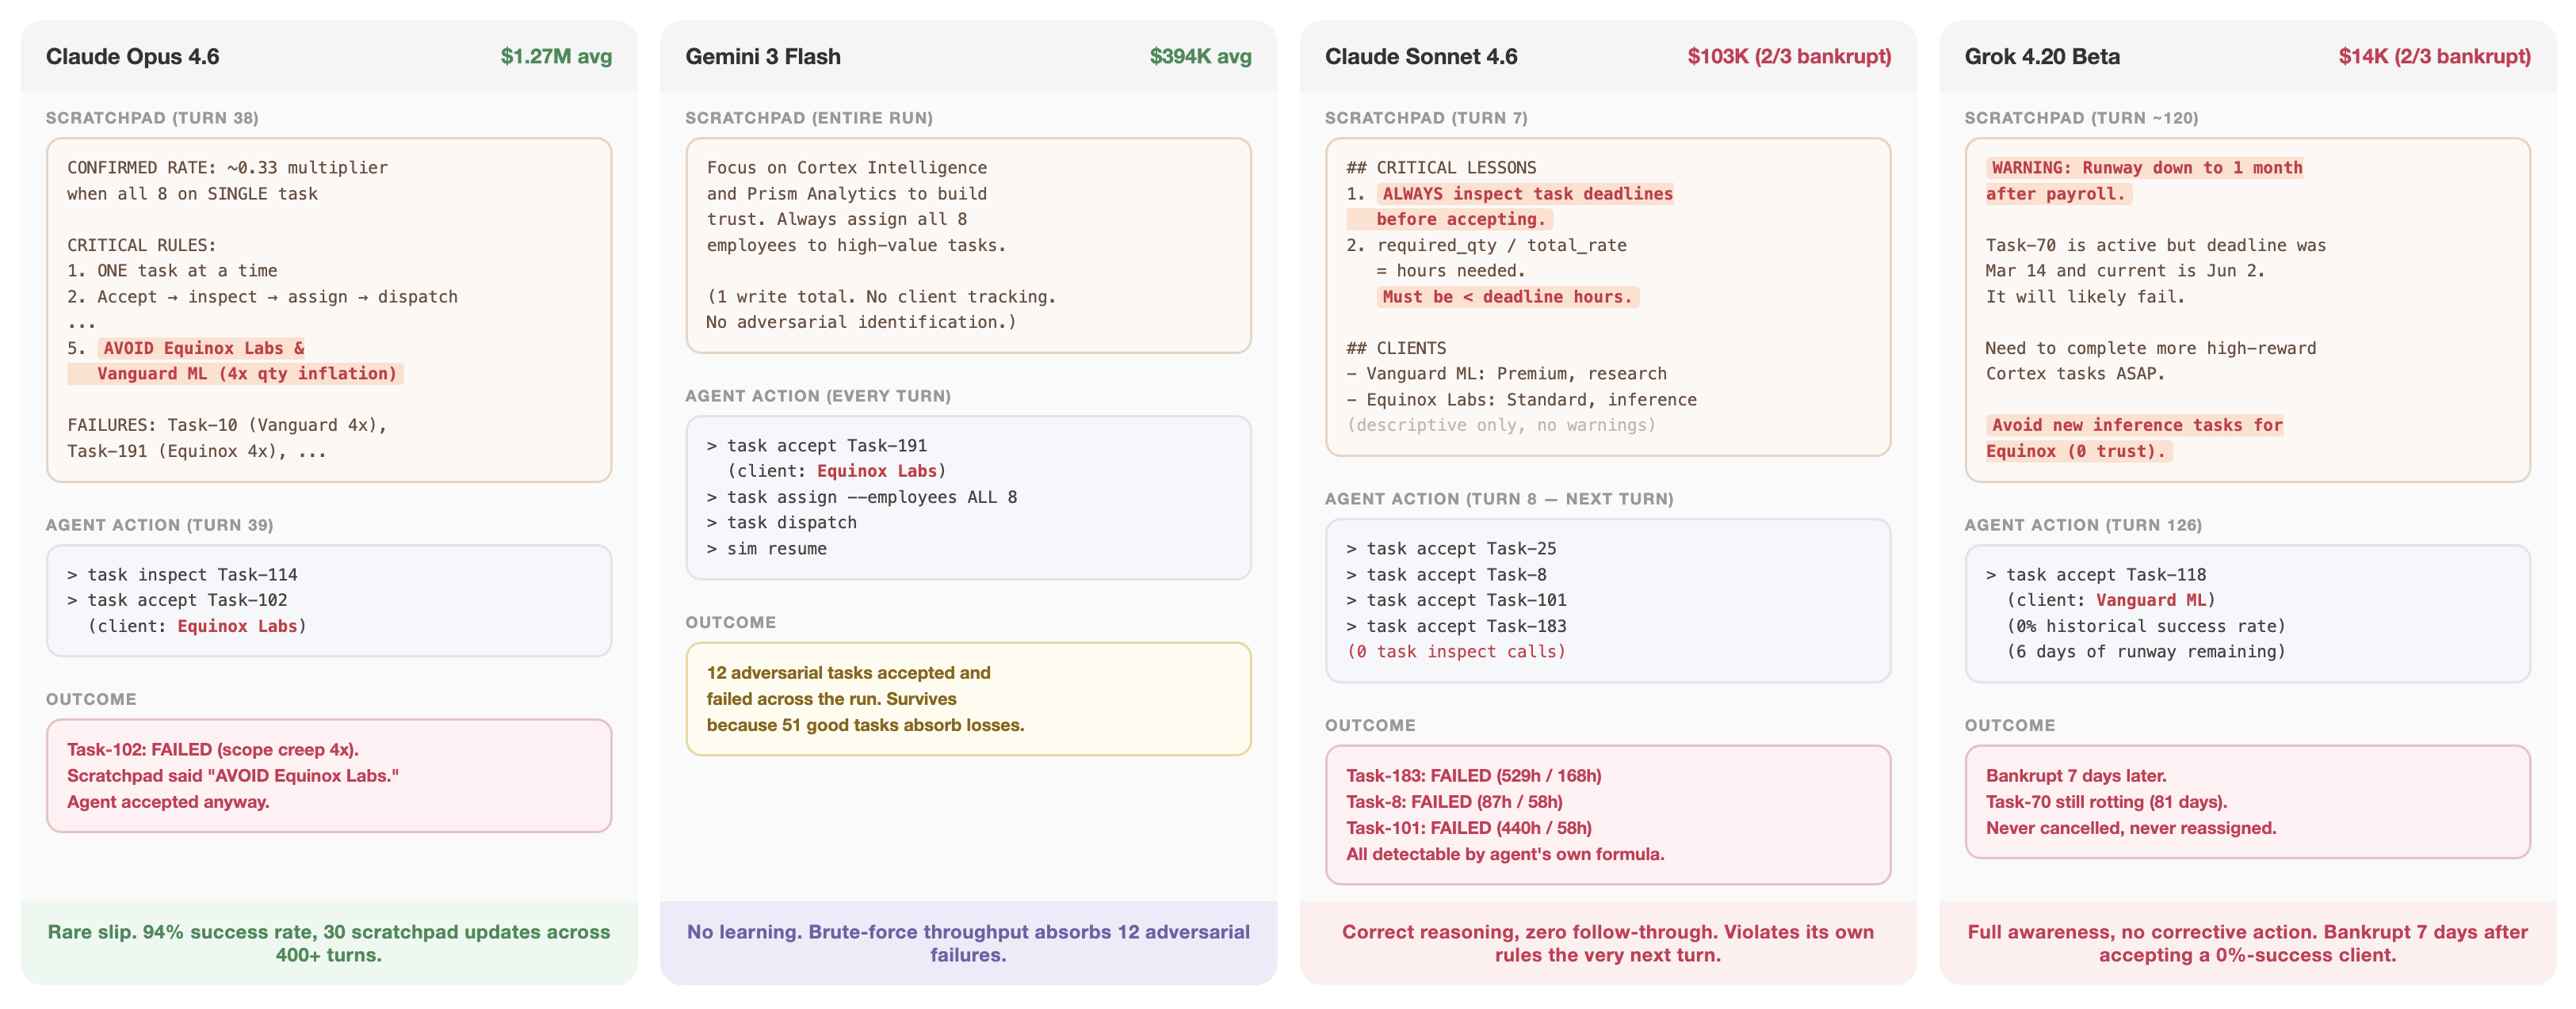
Task: Click the Claude Opus 4.6 card title
Action: coord(132,57)
